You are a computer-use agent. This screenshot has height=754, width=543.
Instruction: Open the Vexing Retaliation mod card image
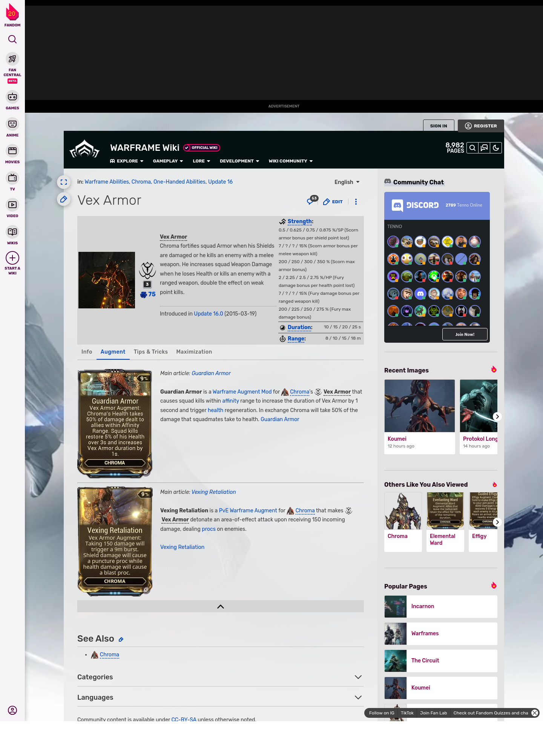pyautogui.click(x=115, y=541)
